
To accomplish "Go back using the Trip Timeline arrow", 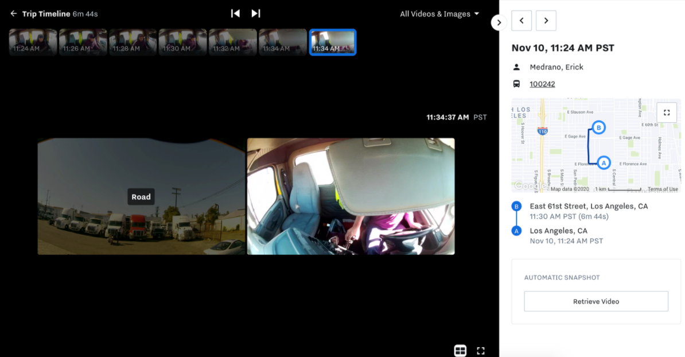I will pyautogui.click(x=14, y=14).
